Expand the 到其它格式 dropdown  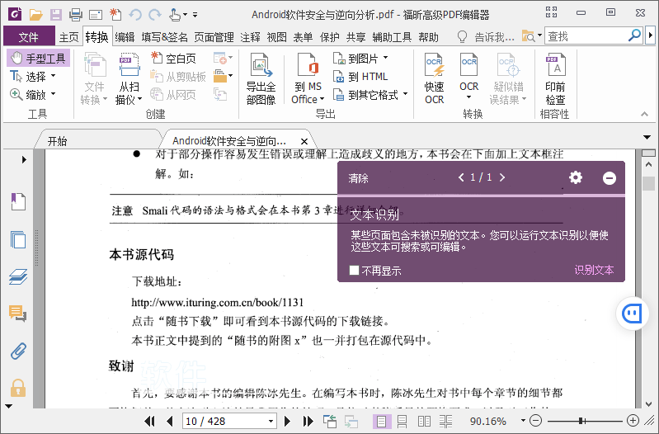point(404,95)
